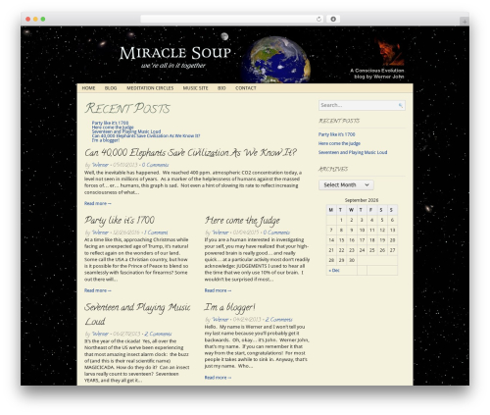Open top list link Seventeen and Playing Music Loud
The image size is (490, 415).
[x=126, y=131]
